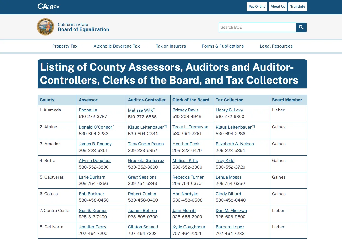This screenshot has height=239, width=342.
Task: Open the Forms & Publications menu
Action: click(223, 46)
